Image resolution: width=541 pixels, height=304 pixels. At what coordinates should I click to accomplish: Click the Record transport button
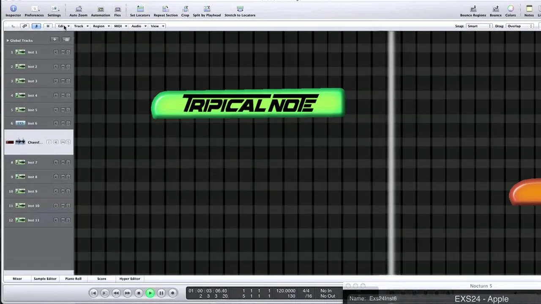click(172, 293)
